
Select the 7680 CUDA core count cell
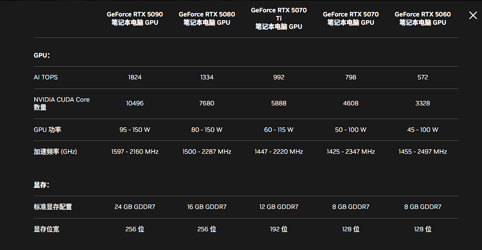[207, 103]
